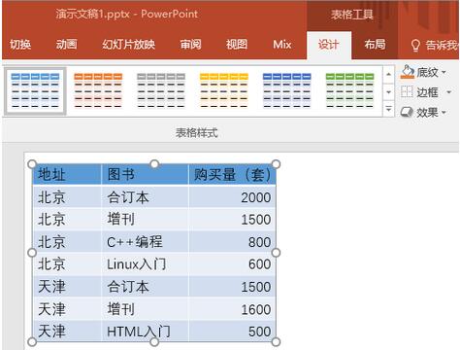Click the cell with value 800
Viewport: 460px width, 350px height.
[232, 242]
